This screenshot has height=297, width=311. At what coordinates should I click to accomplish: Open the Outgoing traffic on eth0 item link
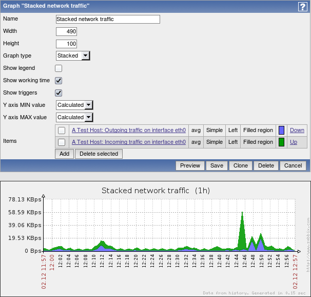(x=128, y=131)
